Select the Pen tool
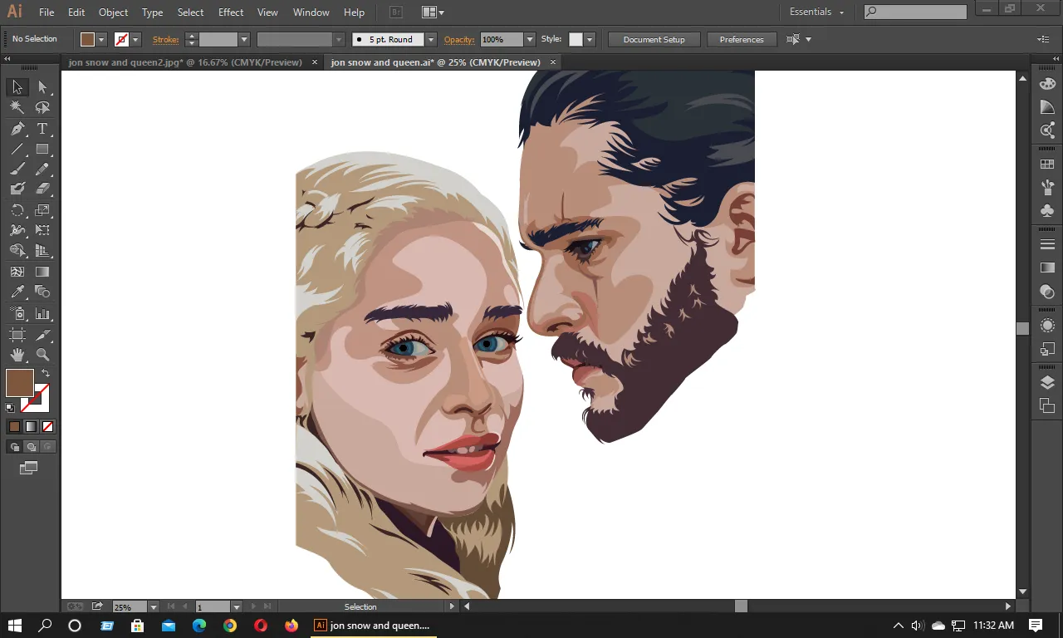Image resolution: width=1063 pixels, height=638 pixels. (x=17, y=129)
